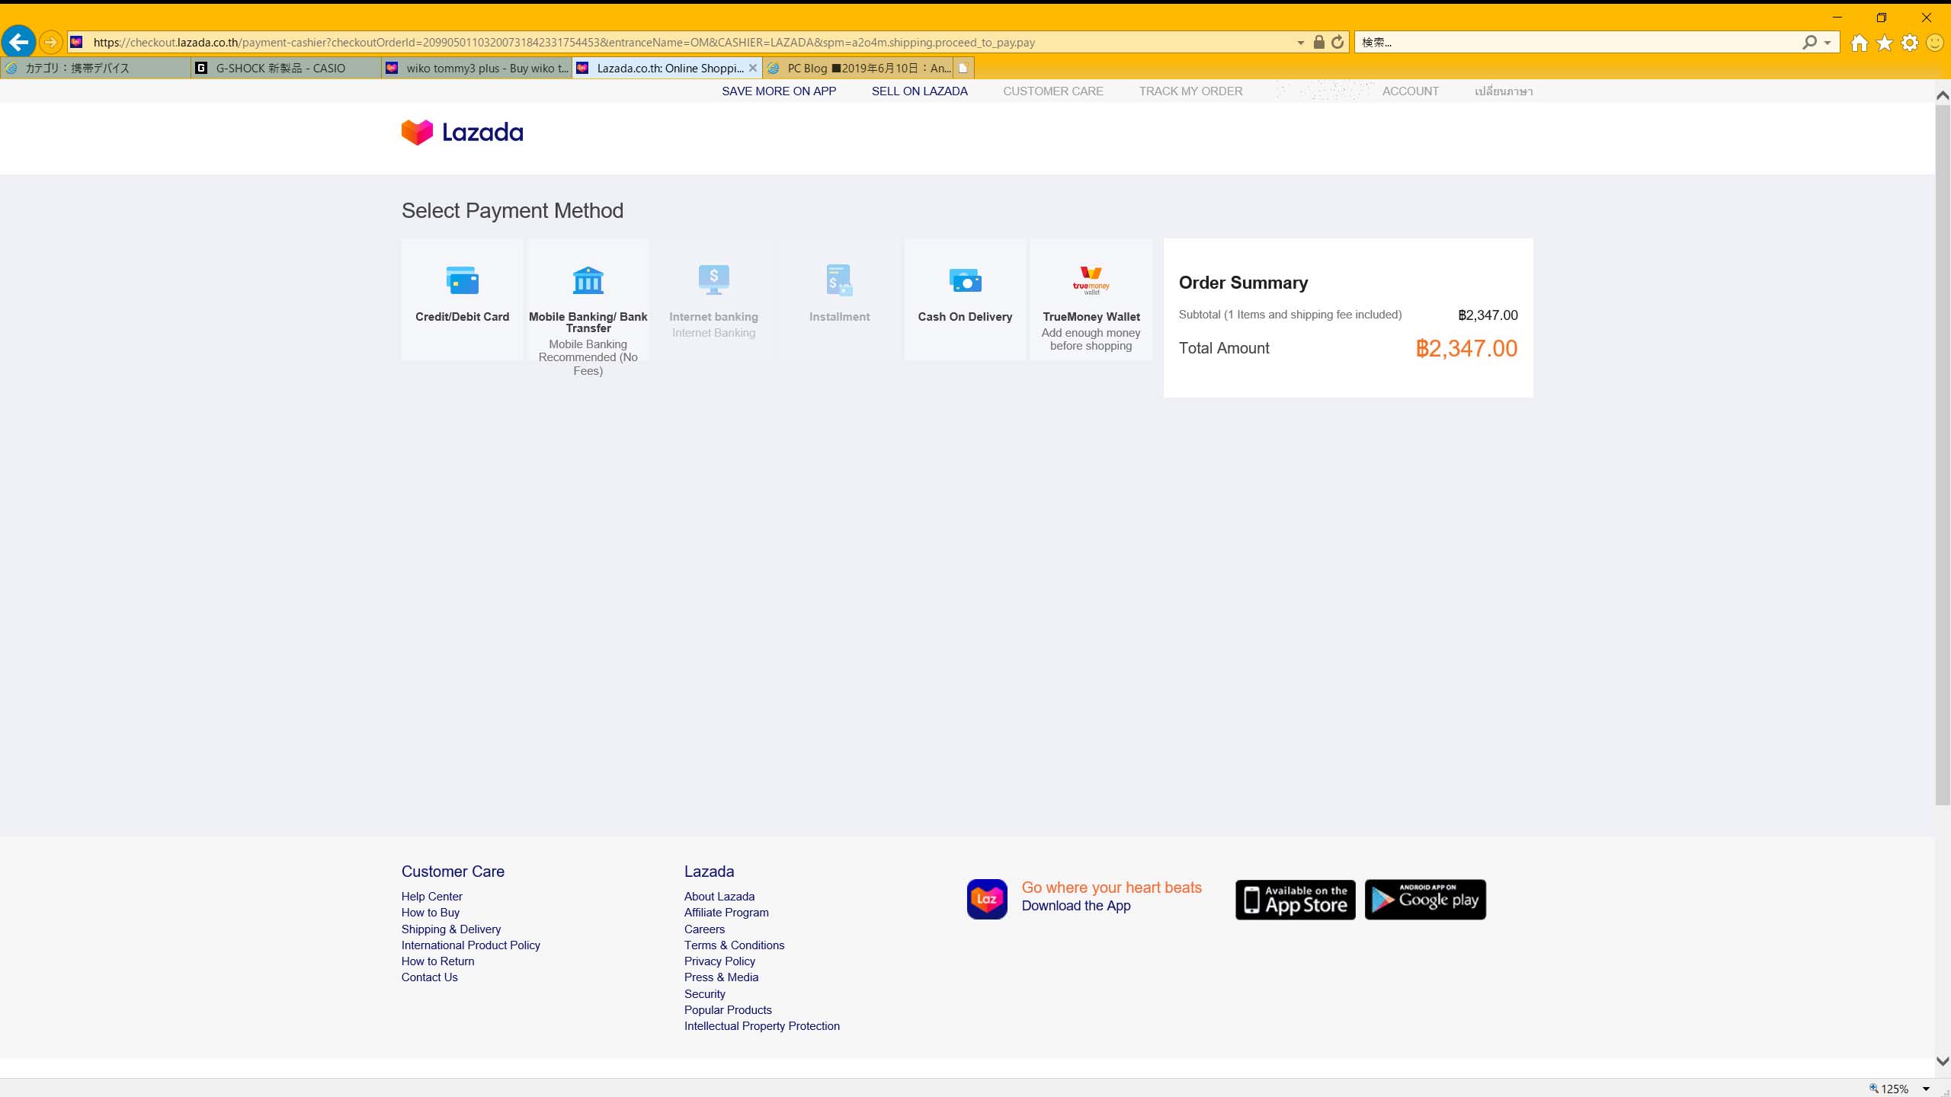Open the search provider dropdown arrow
The height and width of the screenshot is (1097, 1951).
(x=1828, y=43)
